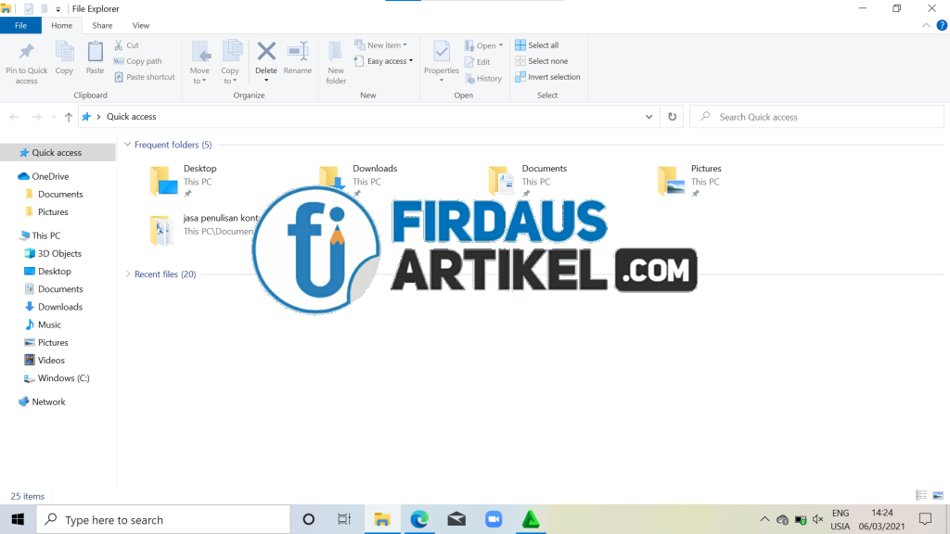Click the Rename icon
Image resolution: width=950 pixels, height=534 pixels.
point(298,52)
